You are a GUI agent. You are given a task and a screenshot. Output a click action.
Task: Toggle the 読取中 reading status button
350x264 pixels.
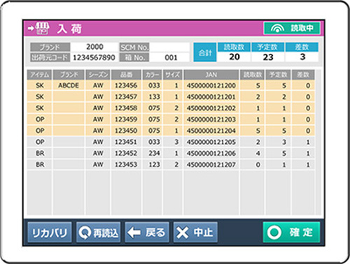[x=292, y=28]
